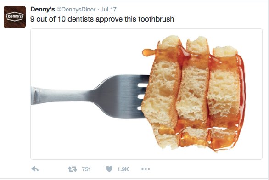Open the Denny's profile avatar
The height and width of the screenshot is (180, 269).
(x=15, y=17)
